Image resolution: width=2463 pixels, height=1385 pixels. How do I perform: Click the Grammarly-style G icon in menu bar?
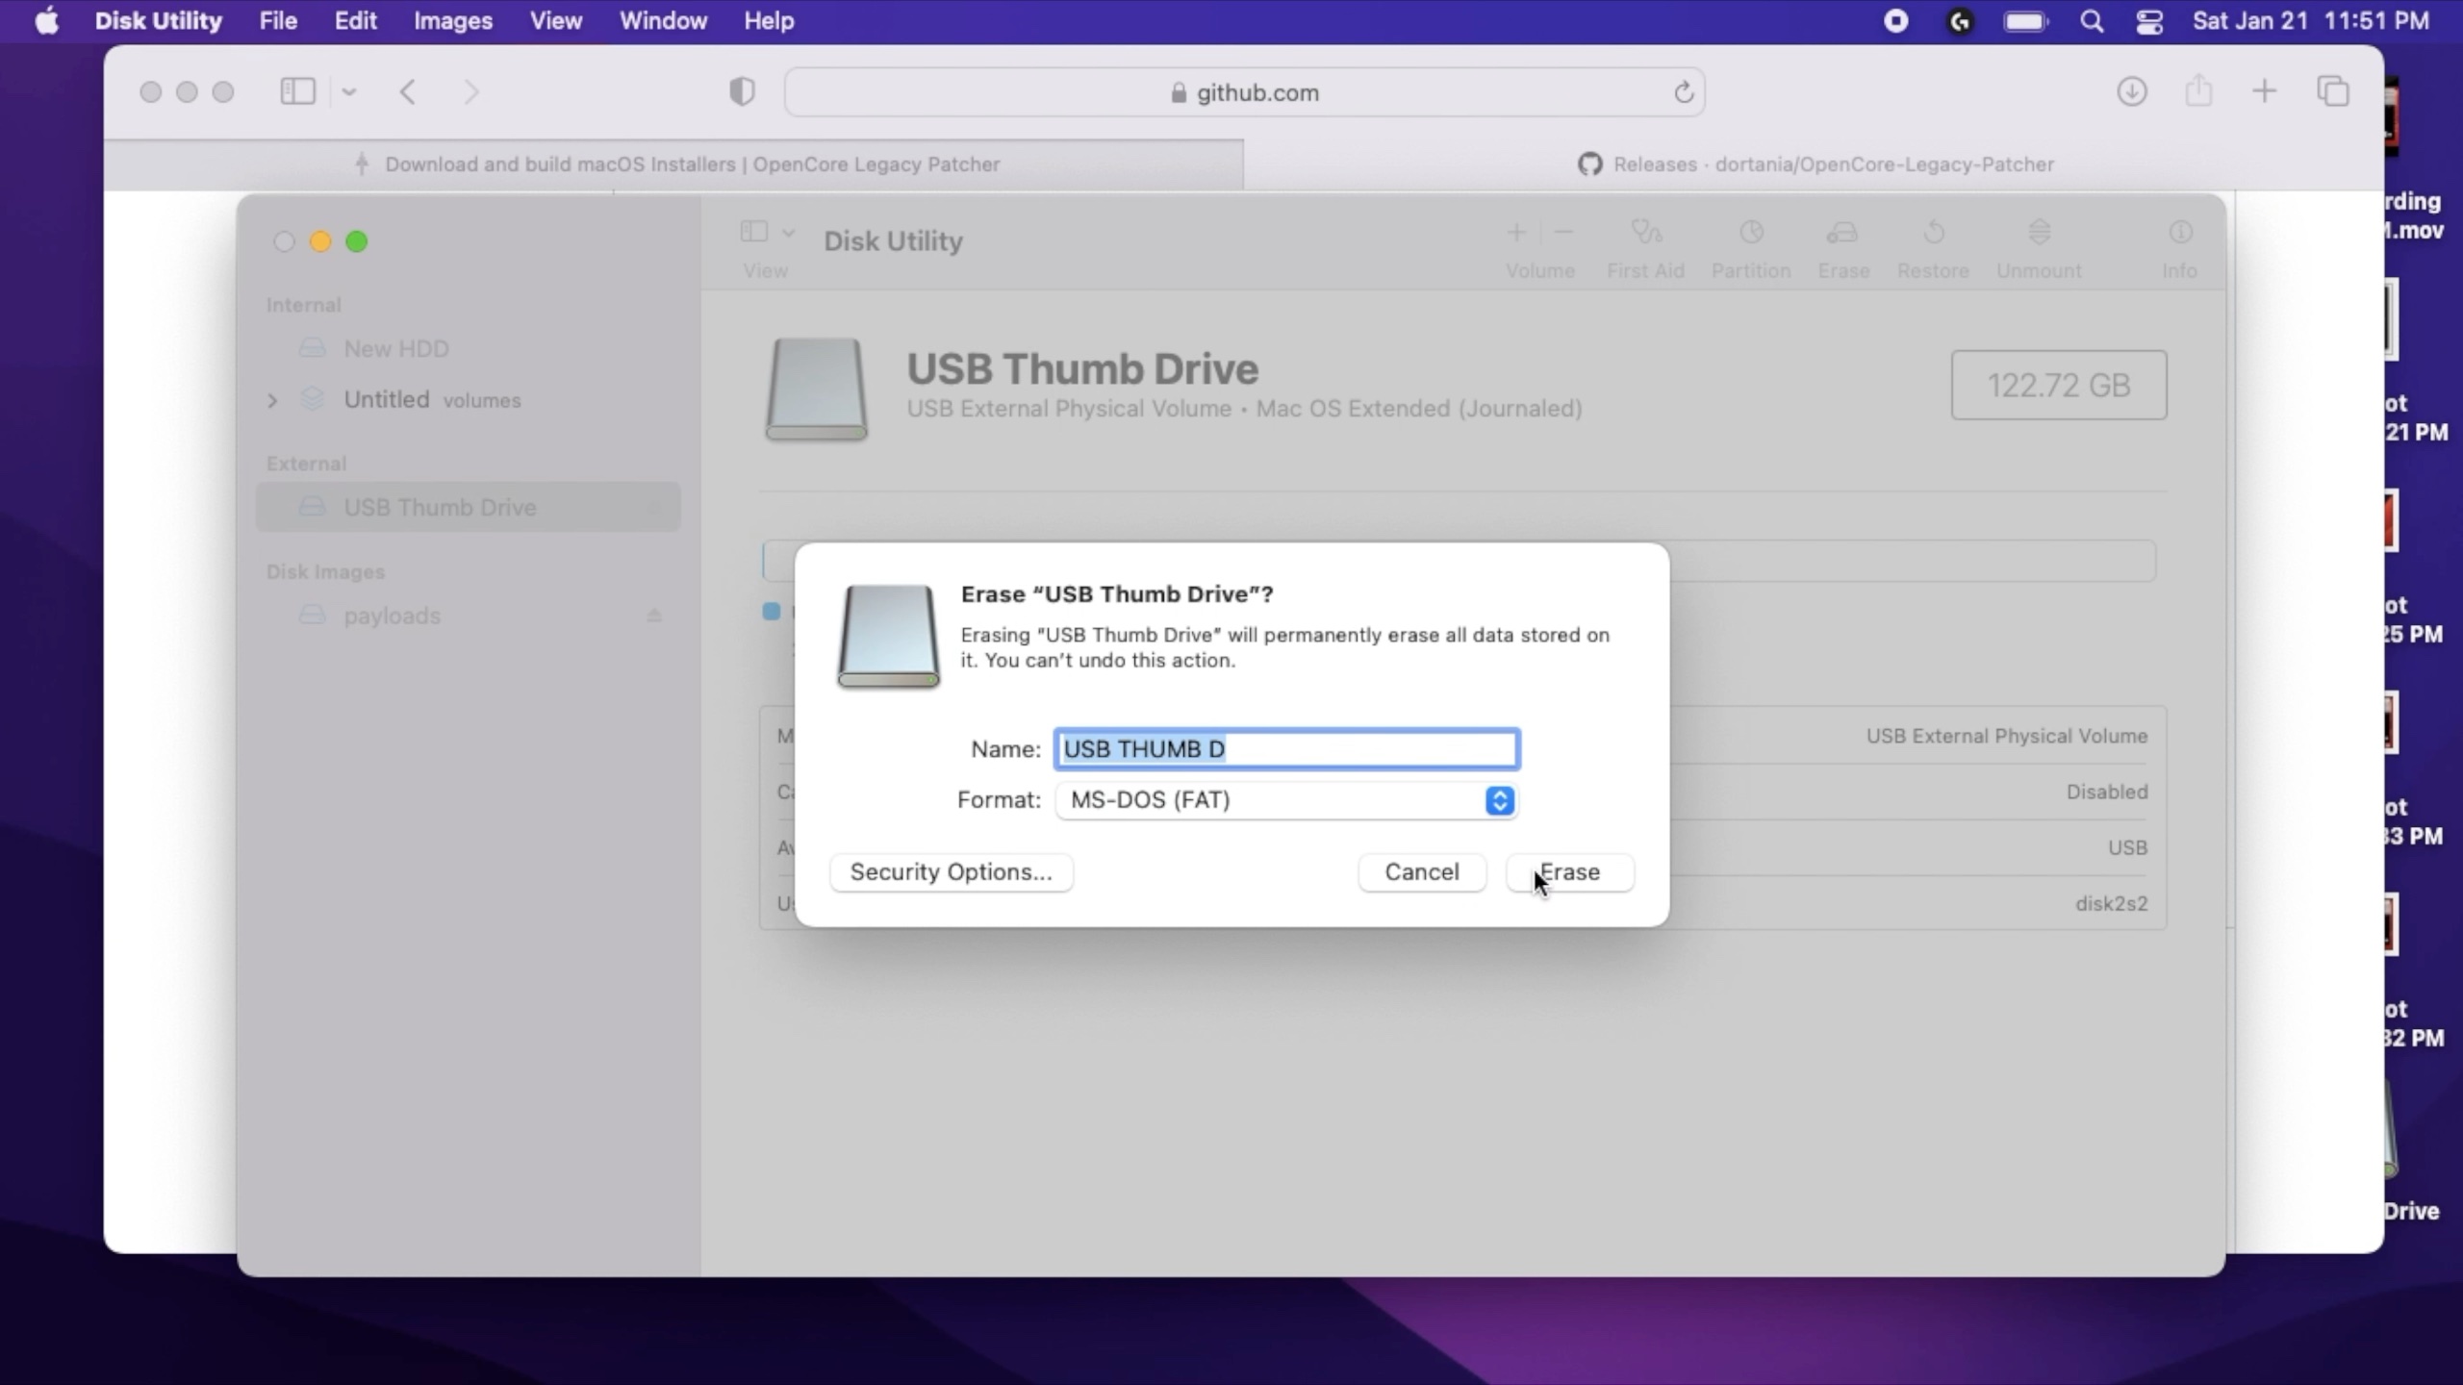coord(1960,21)
